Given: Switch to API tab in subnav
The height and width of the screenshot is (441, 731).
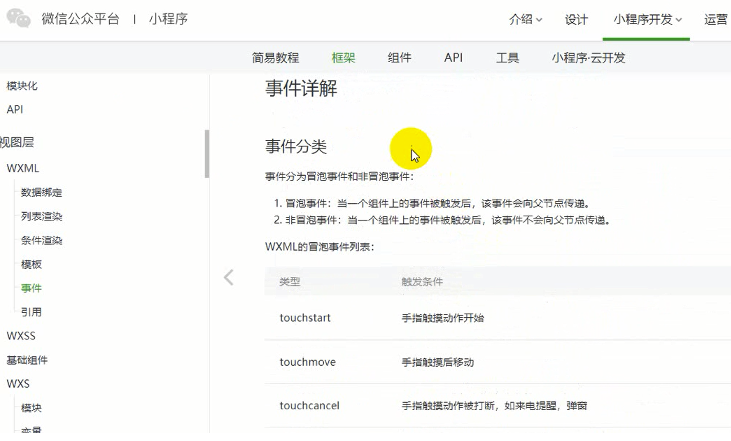Looking at the screenshot, I should pyautogui.click(x=453, y=58).
